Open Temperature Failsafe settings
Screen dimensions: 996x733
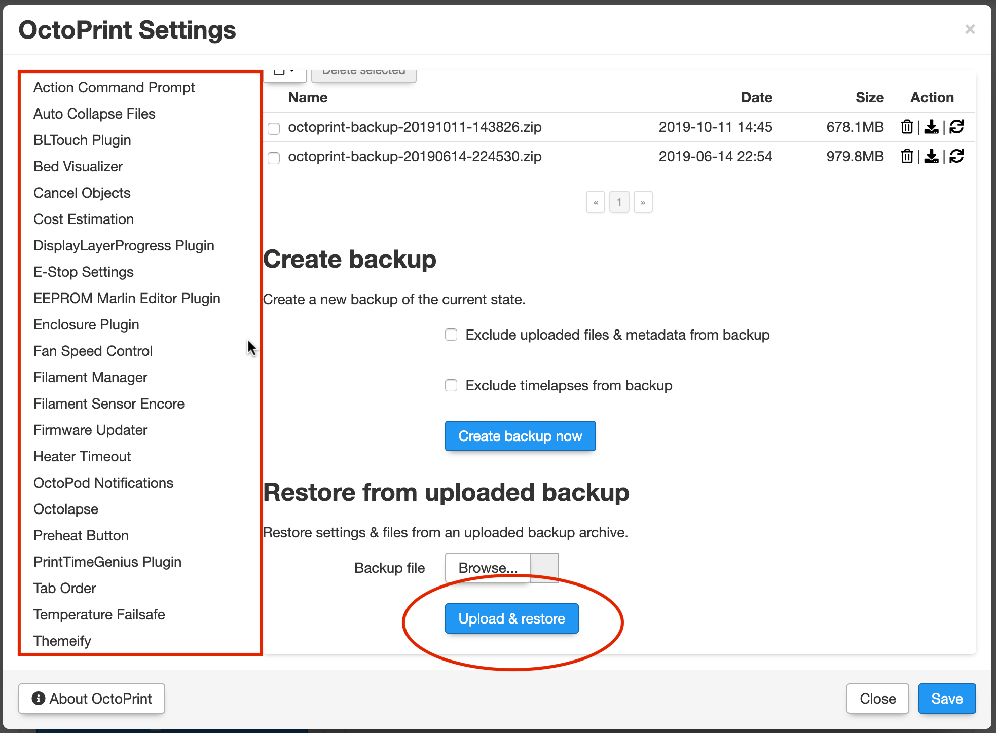coord(99,614)
